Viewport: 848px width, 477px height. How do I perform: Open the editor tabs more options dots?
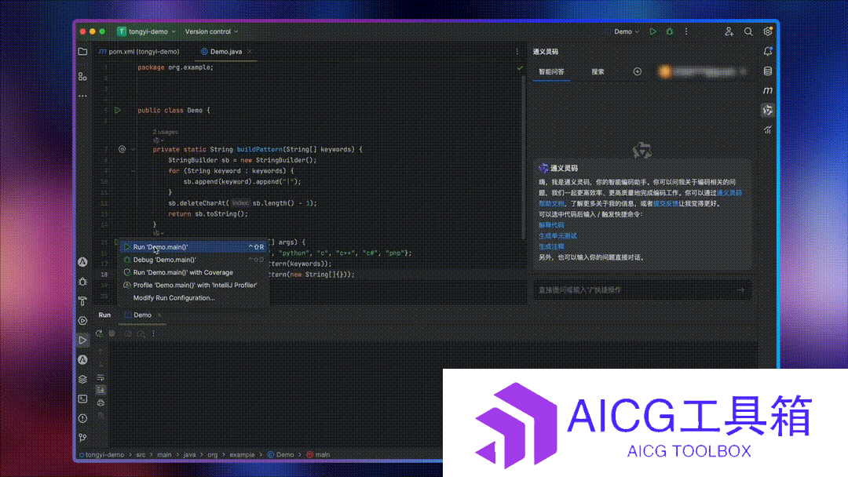click(517, 51)
